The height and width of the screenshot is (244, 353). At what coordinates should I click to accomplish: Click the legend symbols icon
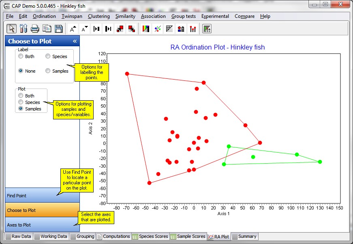181,29
